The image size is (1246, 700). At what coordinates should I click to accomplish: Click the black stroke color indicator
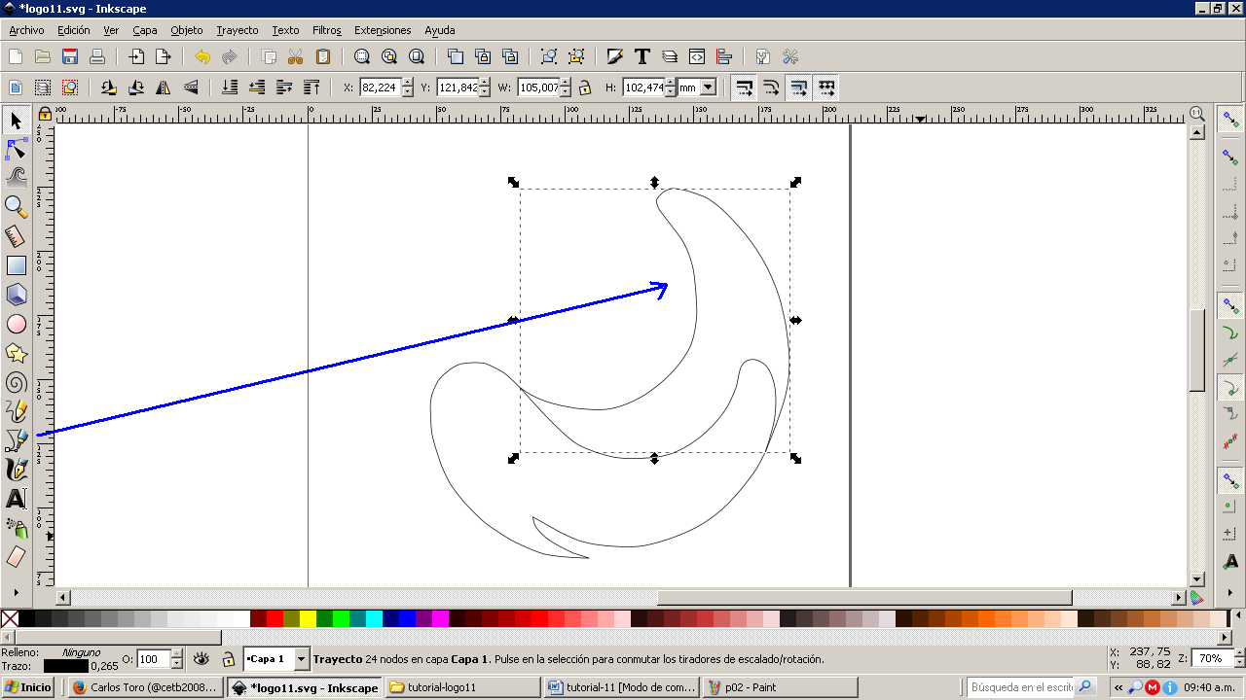pos(65,666)
